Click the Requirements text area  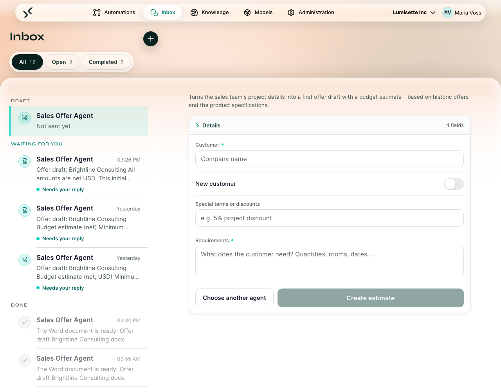330,261
